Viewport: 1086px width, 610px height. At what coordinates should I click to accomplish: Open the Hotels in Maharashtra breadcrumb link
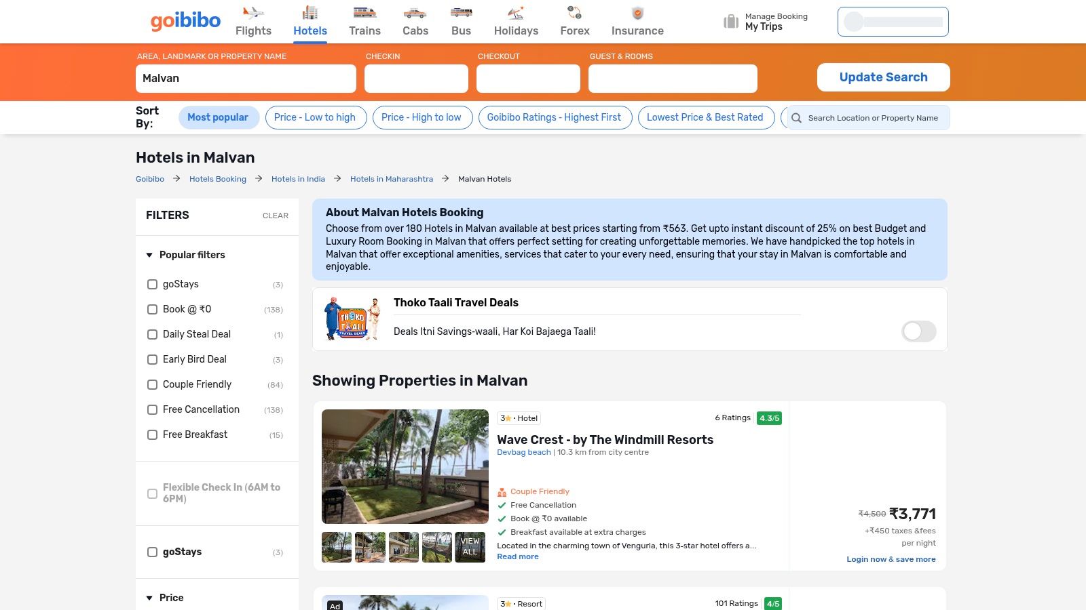391,179
